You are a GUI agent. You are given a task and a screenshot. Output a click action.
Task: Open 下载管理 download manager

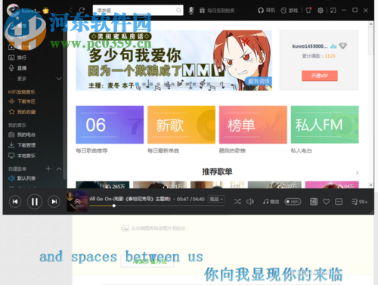point(22,145)
